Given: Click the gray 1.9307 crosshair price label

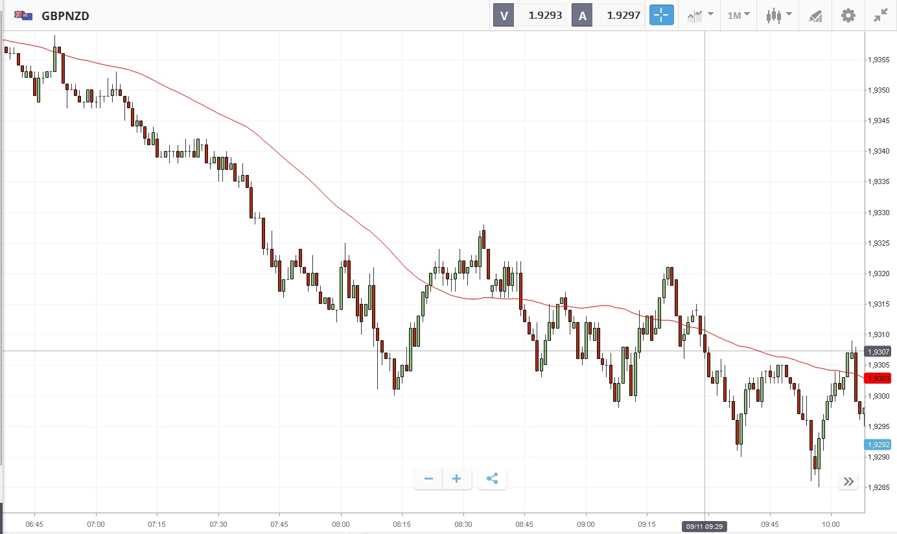Looking at the screenshot, I should pyautogui.click(x=878, y=351).
